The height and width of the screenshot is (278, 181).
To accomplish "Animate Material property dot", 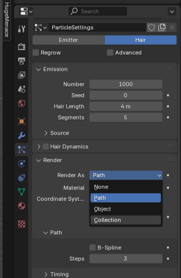I will (x=168, y=188).
